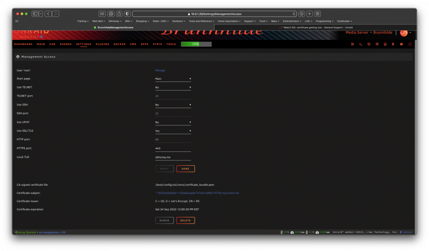Image resolution: width=429 pixels, height=251 pixels.
Task: Click the HTTPS port field
Action: point(173,148)
